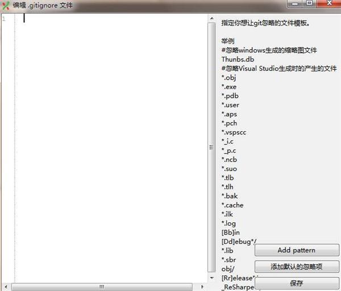Click the *.log example line
Screen dimensions: 341x291
tap(228, 223)
